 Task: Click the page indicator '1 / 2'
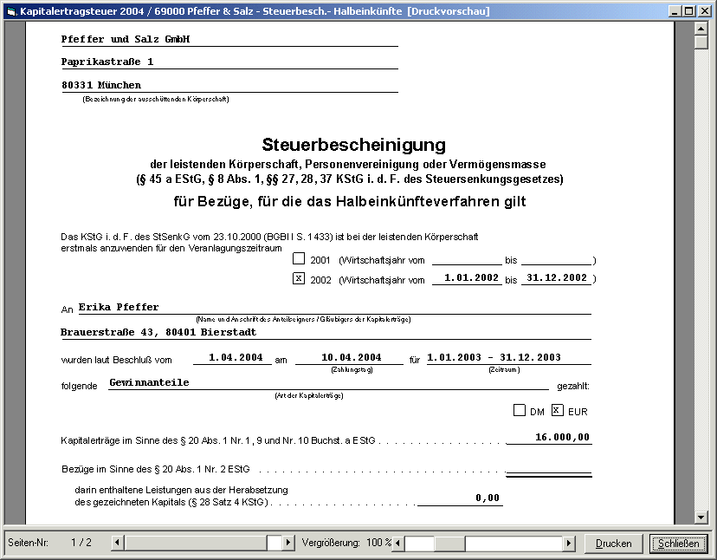81,543
